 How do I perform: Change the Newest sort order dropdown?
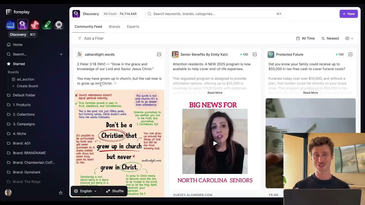point(330,38)
